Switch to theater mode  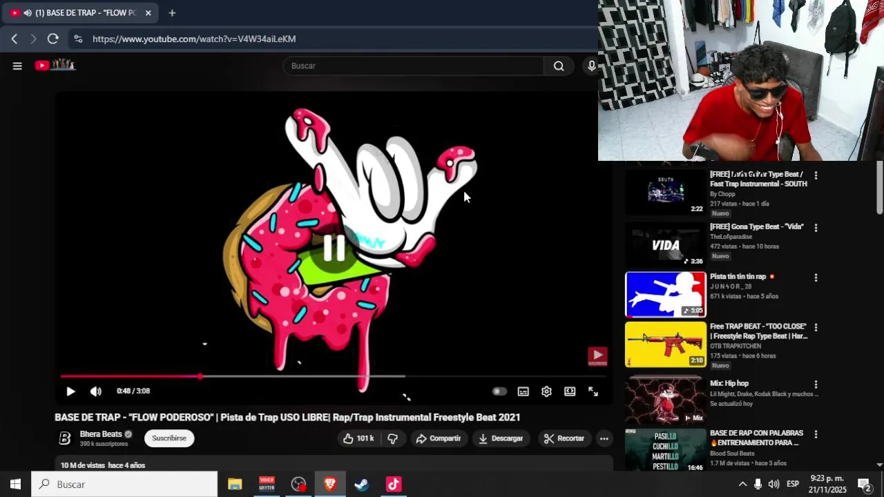[570, 391]
